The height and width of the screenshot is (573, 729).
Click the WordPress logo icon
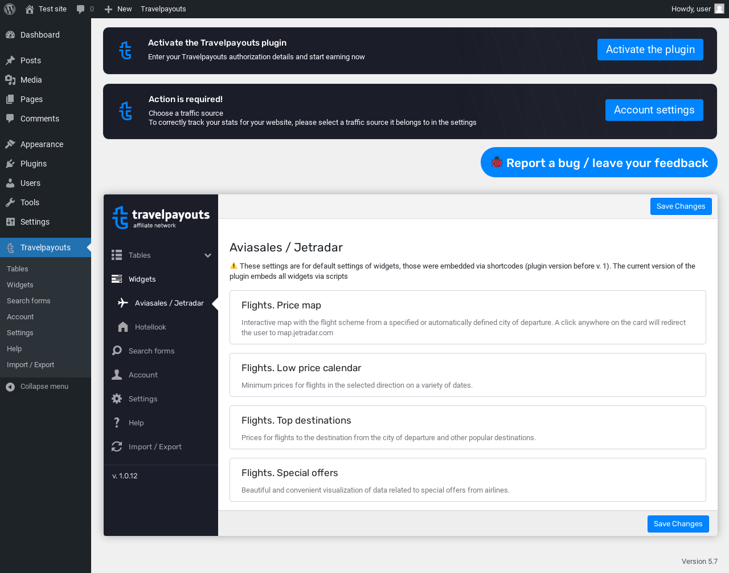click(x=10, y=9)
